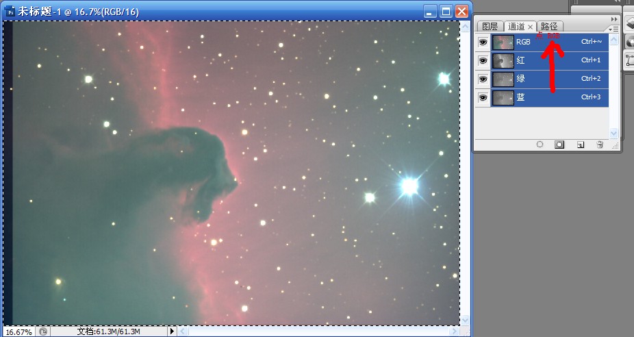Viewport: 634px width, 337px height.
Task: Hide the 蓝 (Blue) channel eye
Action: tap(483, 97)
